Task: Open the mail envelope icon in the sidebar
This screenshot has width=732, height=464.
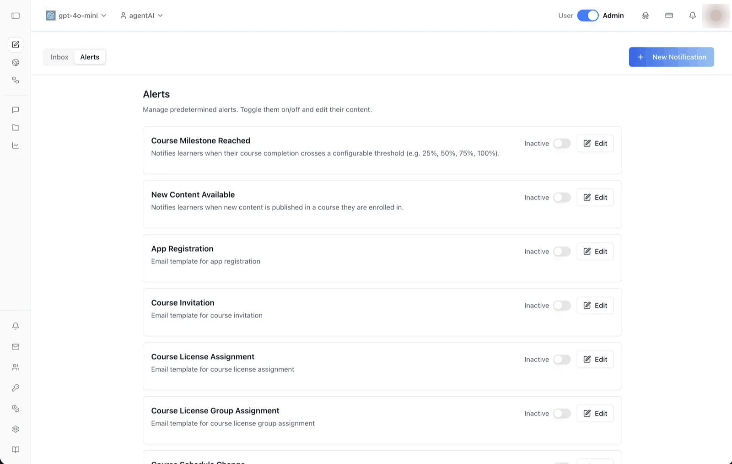Action: coord(16,347)
